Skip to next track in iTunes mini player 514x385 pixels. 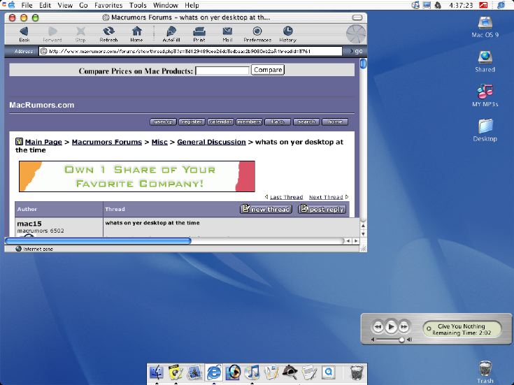(404, 327)
